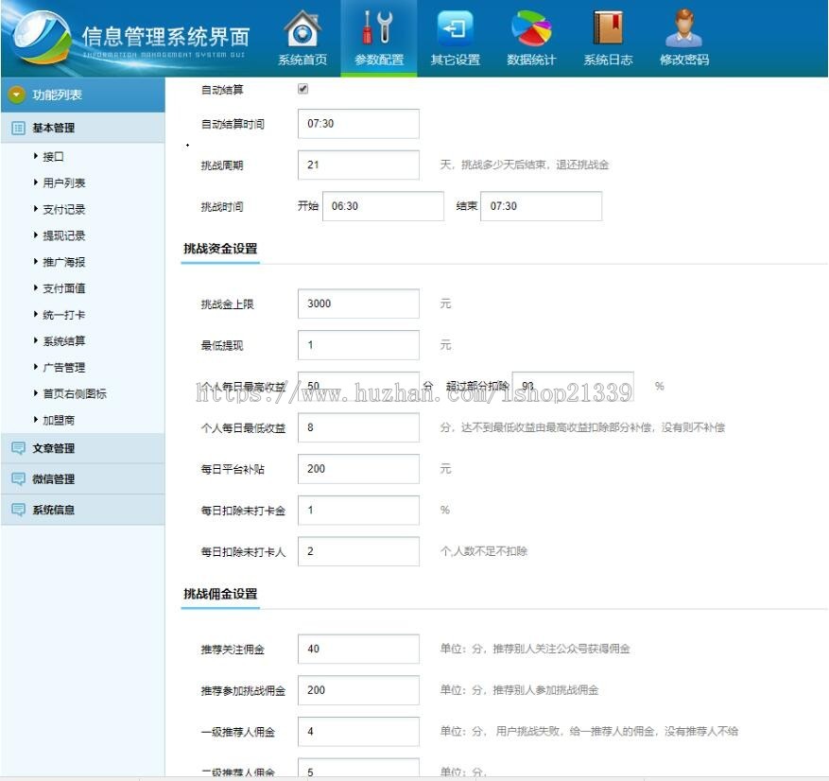Expand the 提现记录 sidebar arrow
The height and width of the screenshot is (781, 829).
pyautogui.click(x=35, y=235)
